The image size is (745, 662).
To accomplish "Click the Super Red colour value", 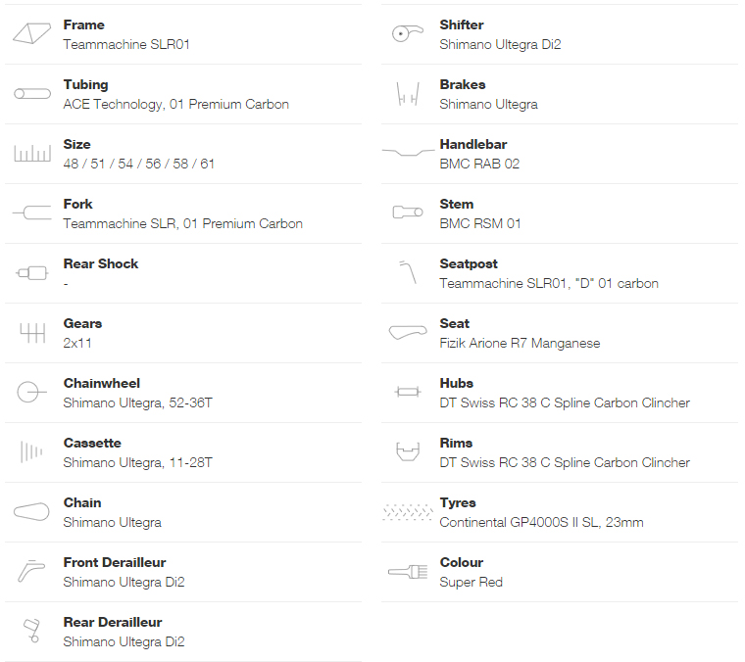I will click(x=471, y=582).
